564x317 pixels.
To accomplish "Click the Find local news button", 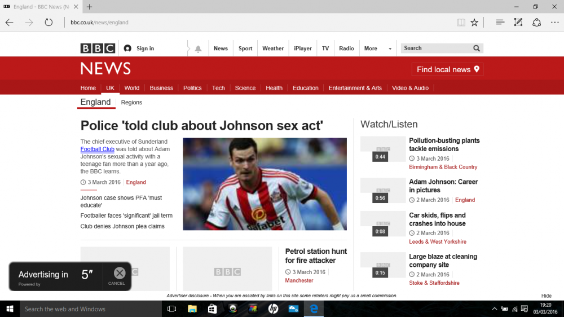I will tap(447, 69).
